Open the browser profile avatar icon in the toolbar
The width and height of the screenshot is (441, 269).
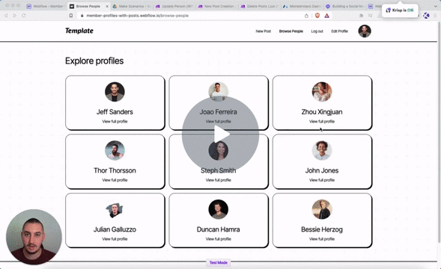pos(426,16)
